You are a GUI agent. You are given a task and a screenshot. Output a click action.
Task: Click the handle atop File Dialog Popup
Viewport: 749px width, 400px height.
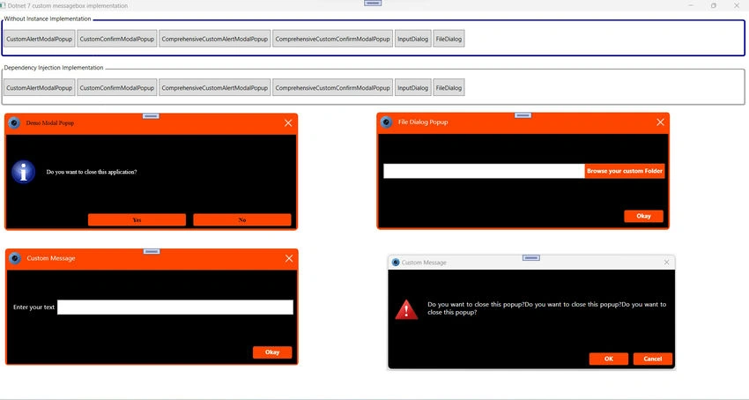point(523,115)
